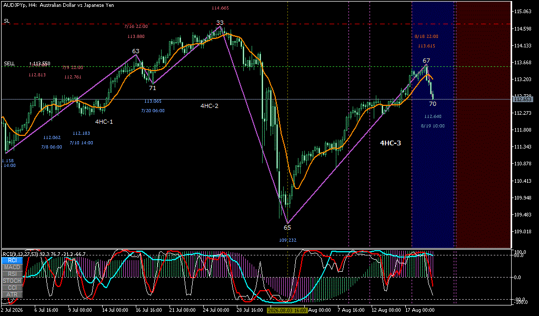The height and width of the screenshot is (316, 539).
Task: Click wave label 33 at the top
Action: (x=219, y=23)
